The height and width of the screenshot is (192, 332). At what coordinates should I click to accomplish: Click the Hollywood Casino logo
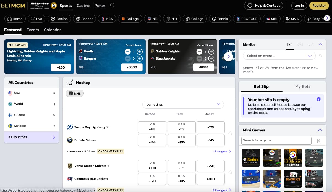pos(40,5)
